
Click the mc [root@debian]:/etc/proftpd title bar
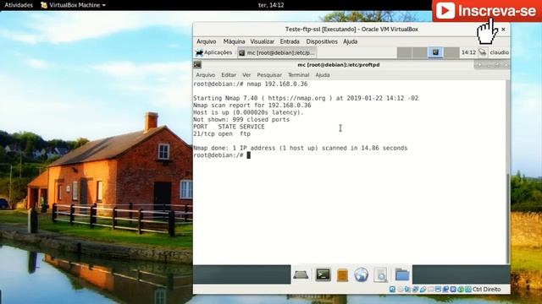338,65
